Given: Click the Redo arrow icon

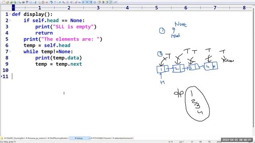Looking at the screenshot, I should [x=55, y=2].
